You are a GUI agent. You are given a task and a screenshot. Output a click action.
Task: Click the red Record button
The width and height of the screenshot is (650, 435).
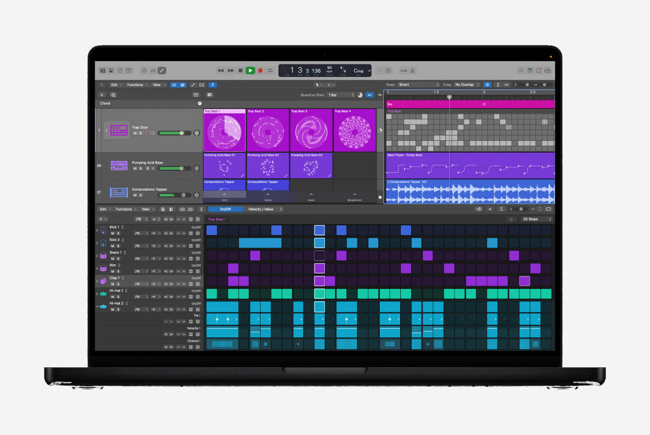(260, 70)
